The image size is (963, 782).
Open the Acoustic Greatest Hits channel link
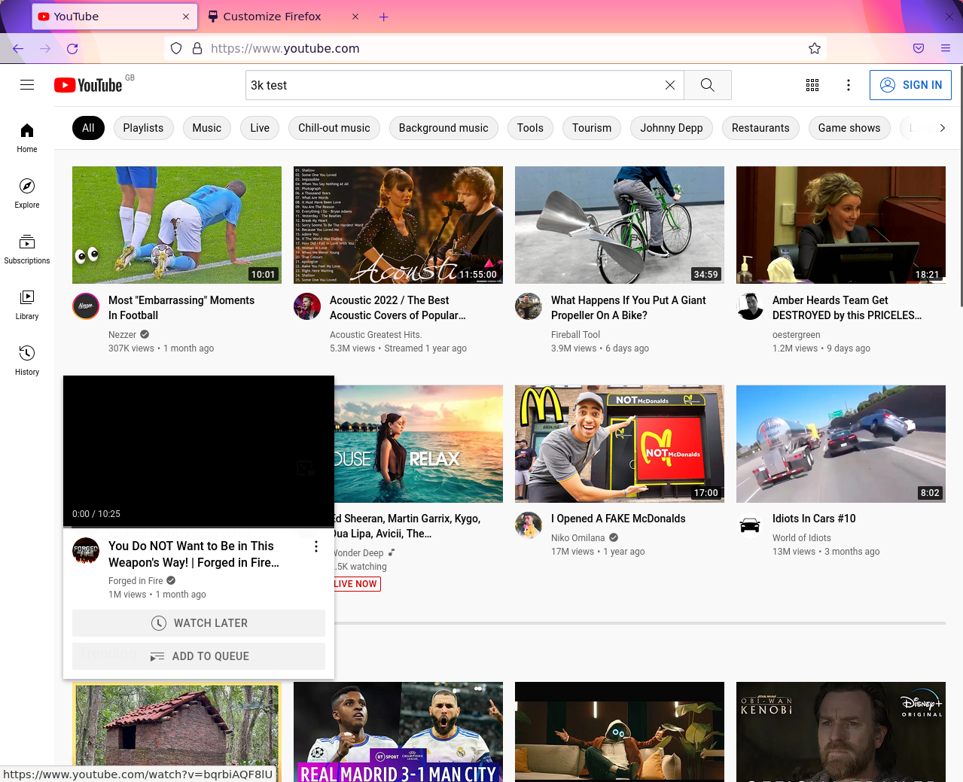[x=376, y=335]
